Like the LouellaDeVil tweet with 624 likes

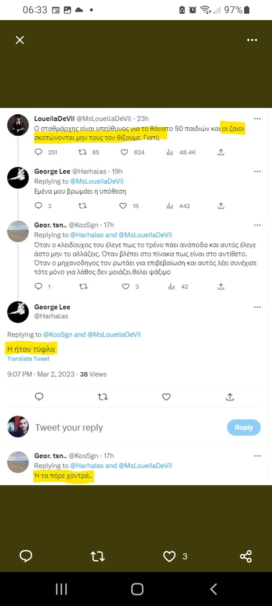pyautogui.click(x=124, y=152)
